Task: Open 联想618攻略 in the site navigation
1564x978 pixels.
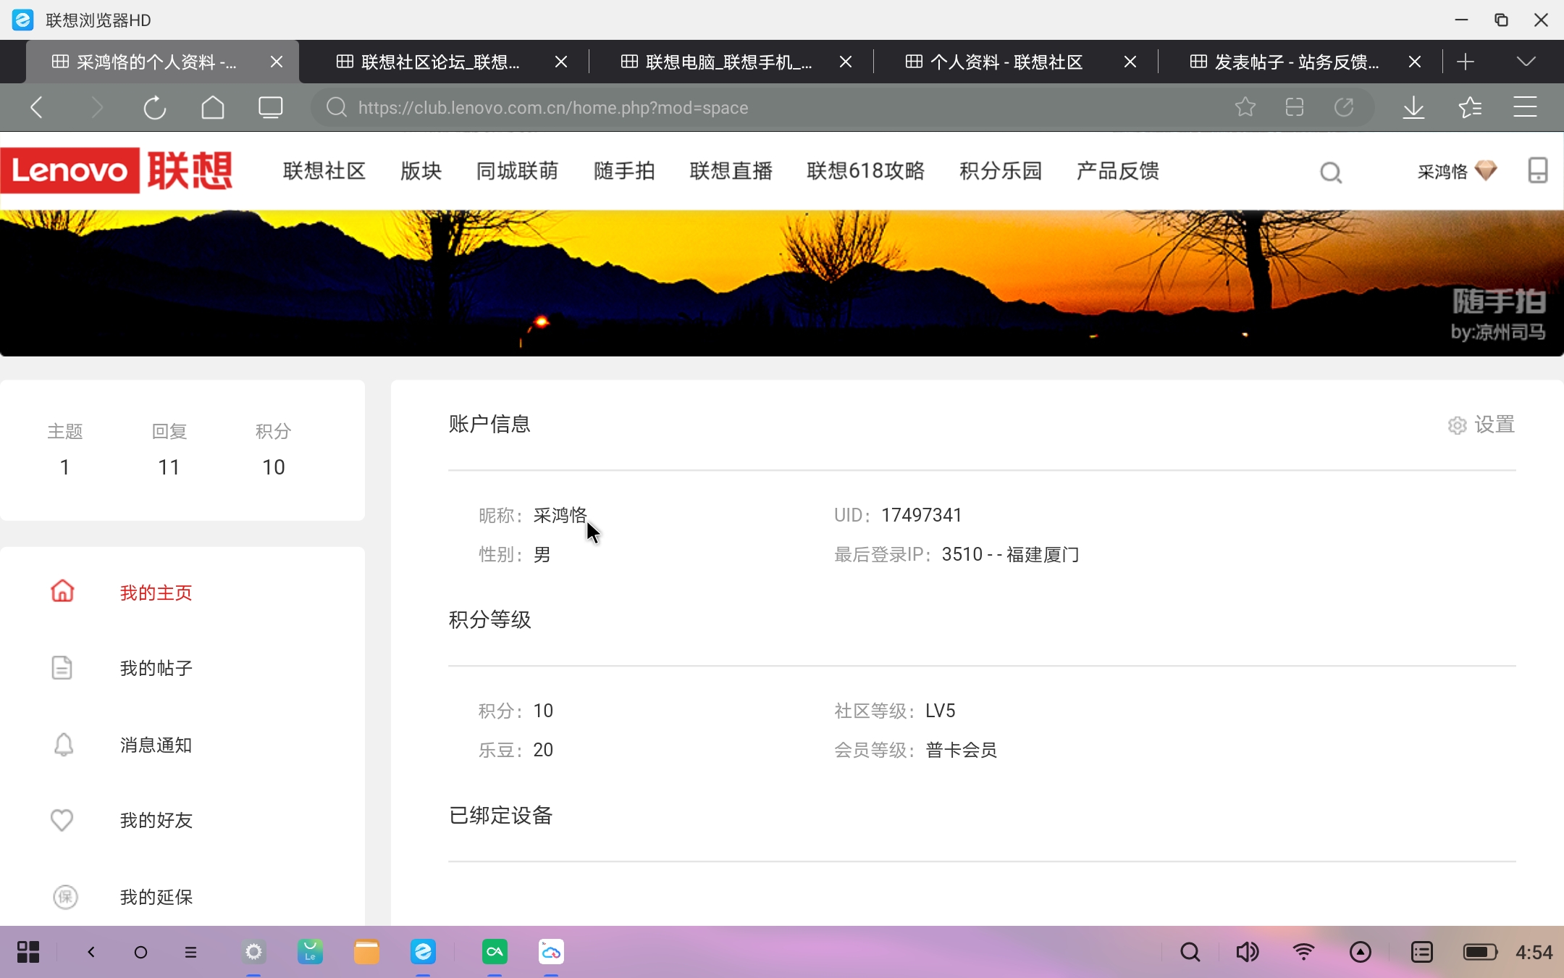Action: click(x=865, y=171)
